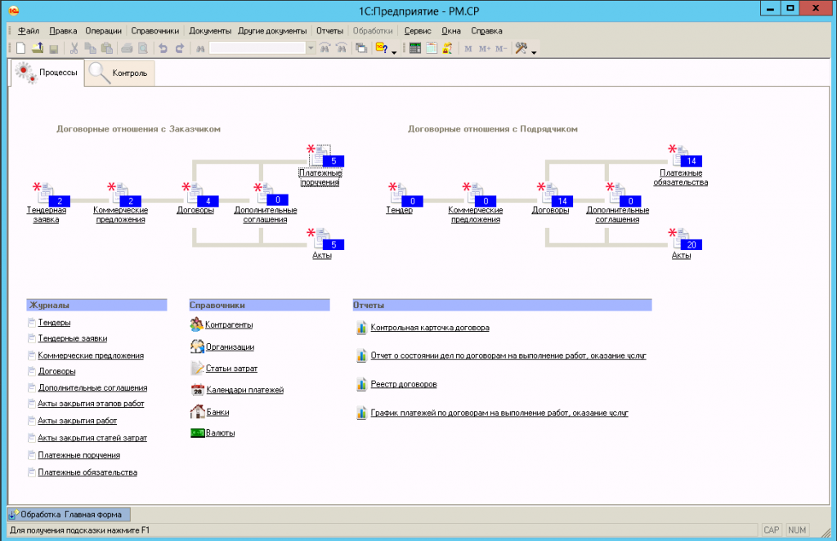The width and height of the screenshot is (837, 541).
Task: Open Тендеры journal link
Action: [x=54, y=323]
